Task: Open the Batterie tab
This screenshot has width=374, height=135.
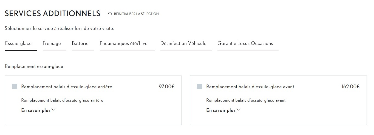Action: pyautogui.click(x=80, y=43)
